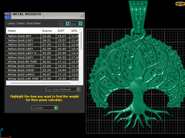This screenshot has width=185, height=138.
Task: Select the Yellow Gold:22KY row
Action: [x=42, y=58]
